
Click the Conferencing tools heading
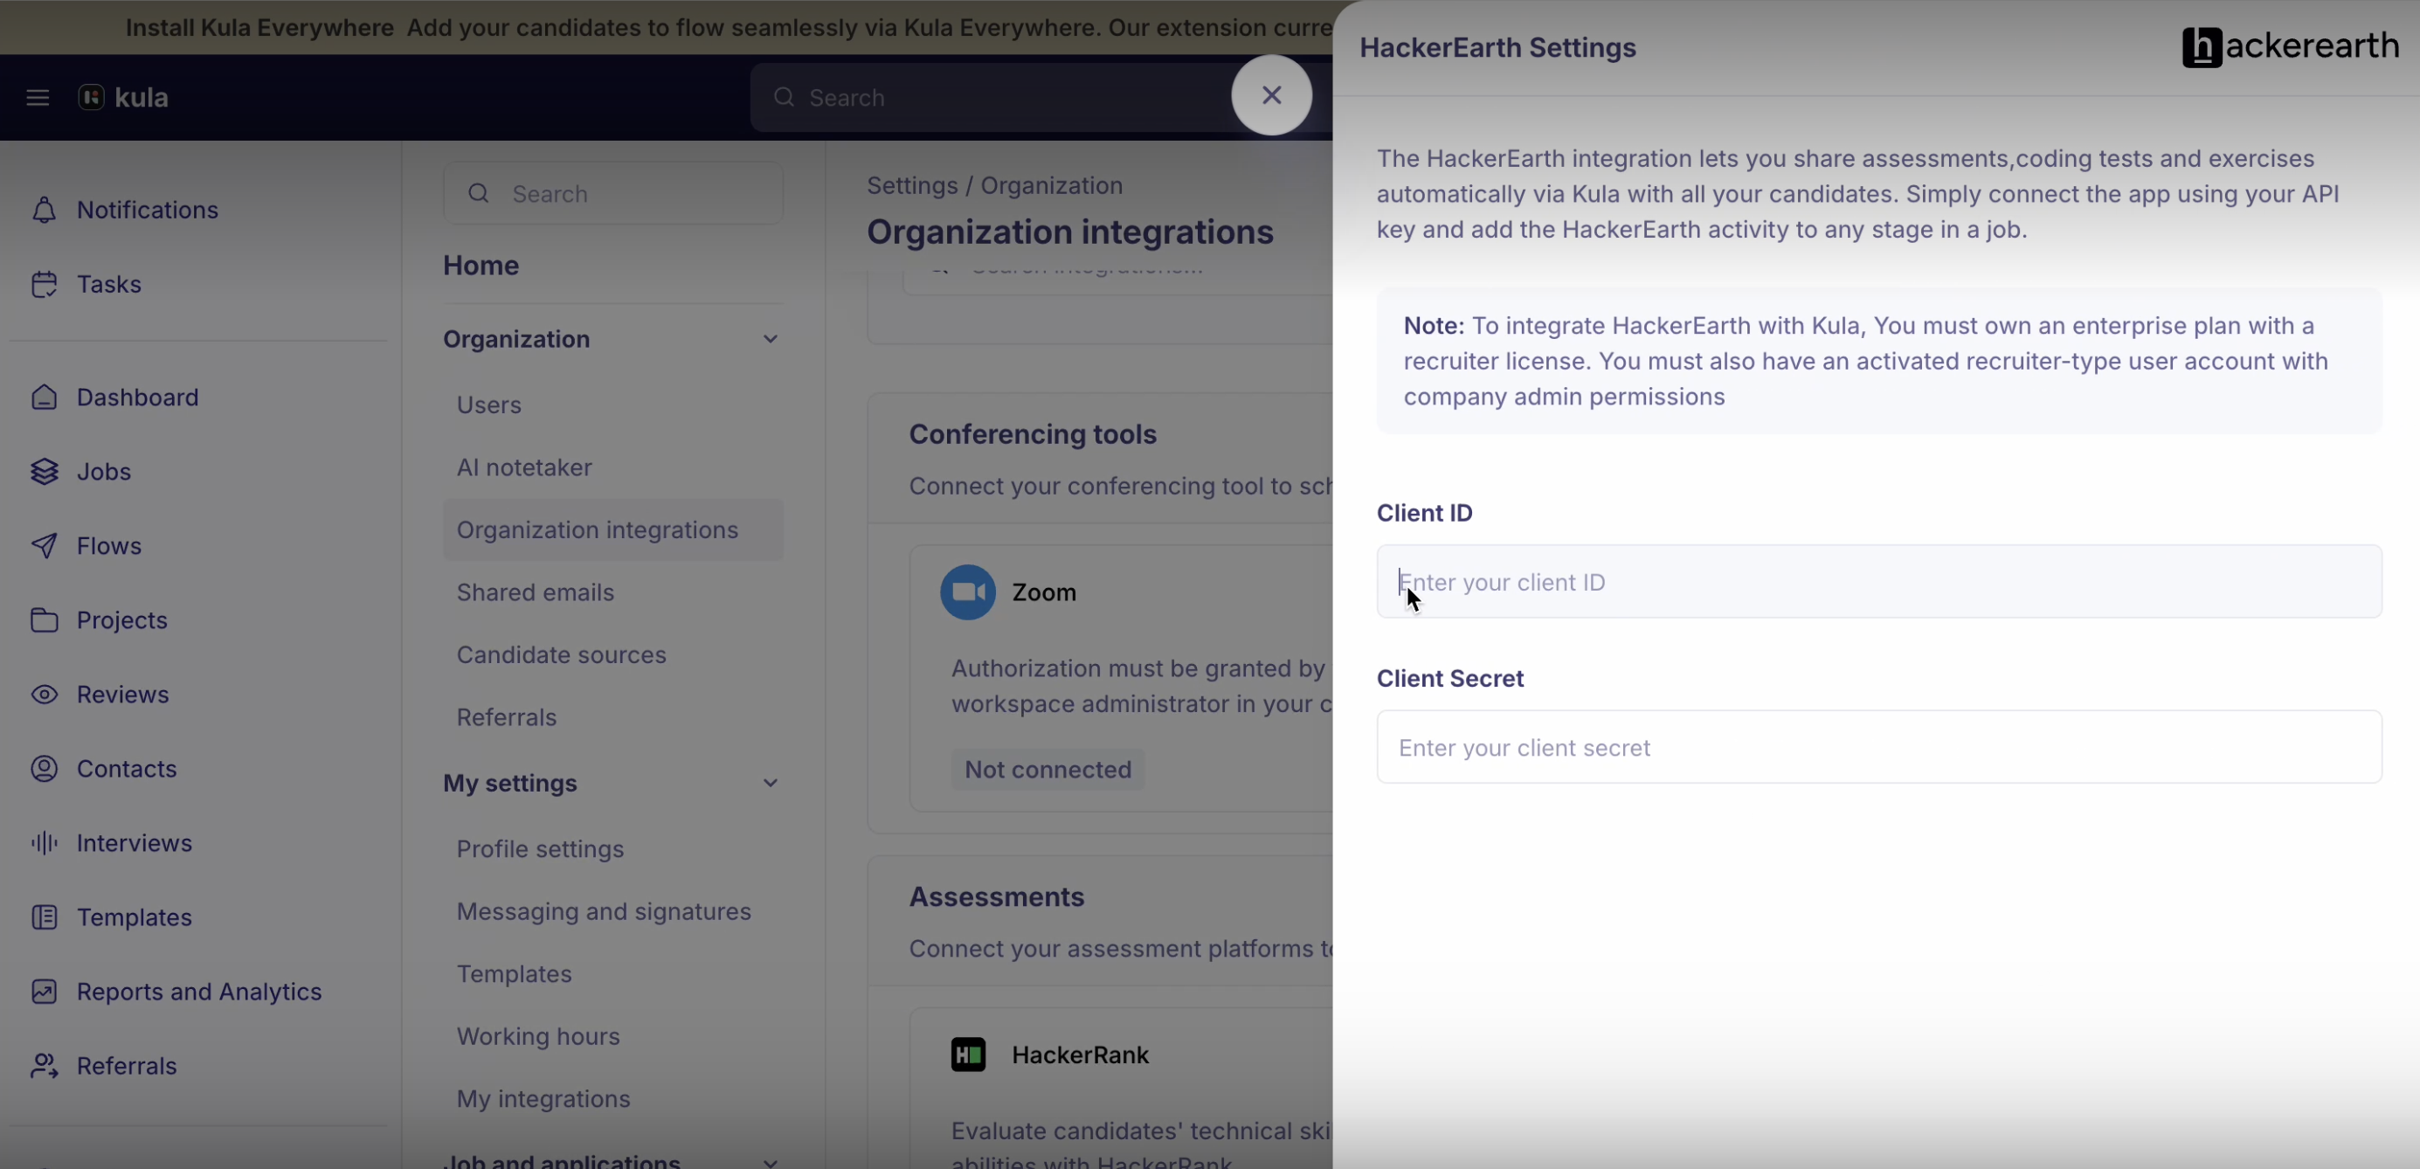click(1033, 434)
